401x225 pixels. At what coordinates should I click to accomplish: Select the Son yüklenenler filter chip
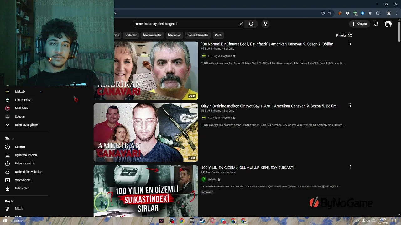[198, 35]
